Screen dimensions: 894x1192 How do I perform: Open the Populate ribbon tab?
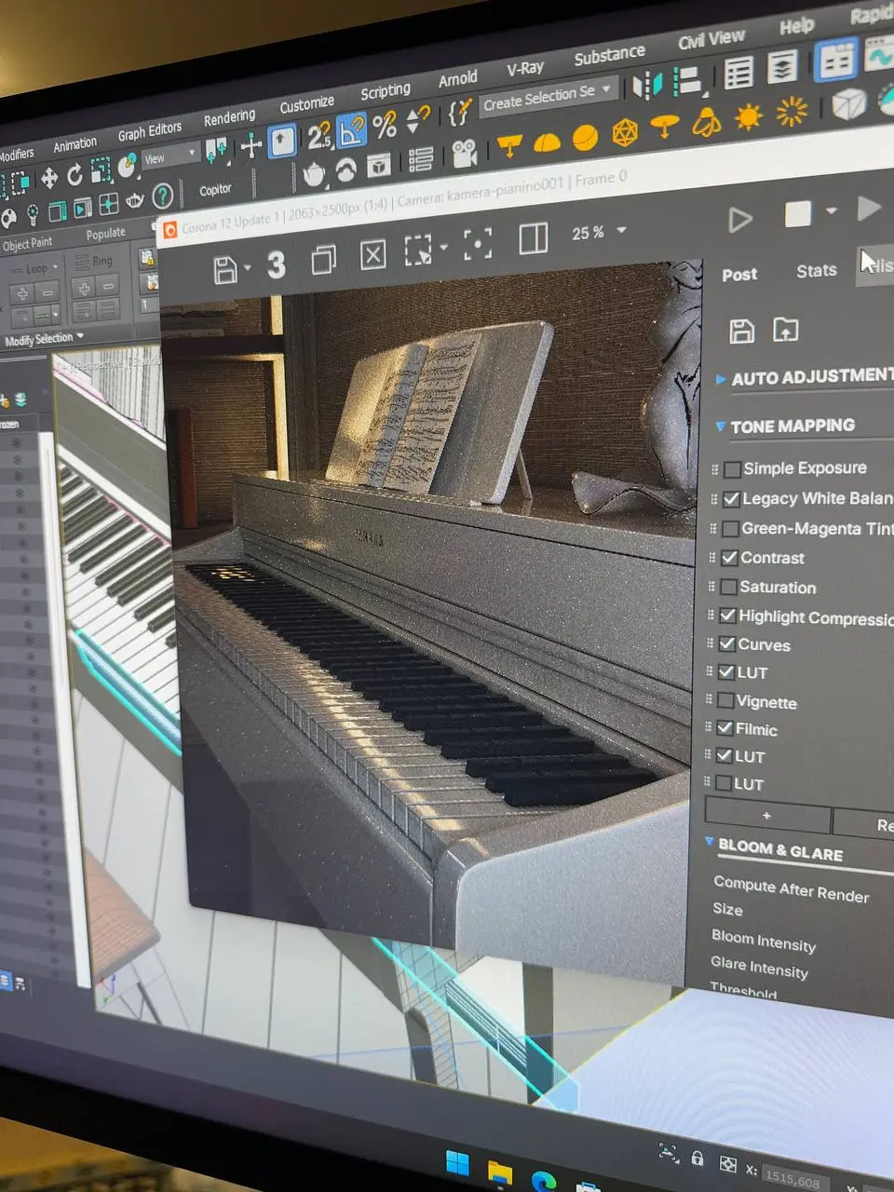pos(106,234)
